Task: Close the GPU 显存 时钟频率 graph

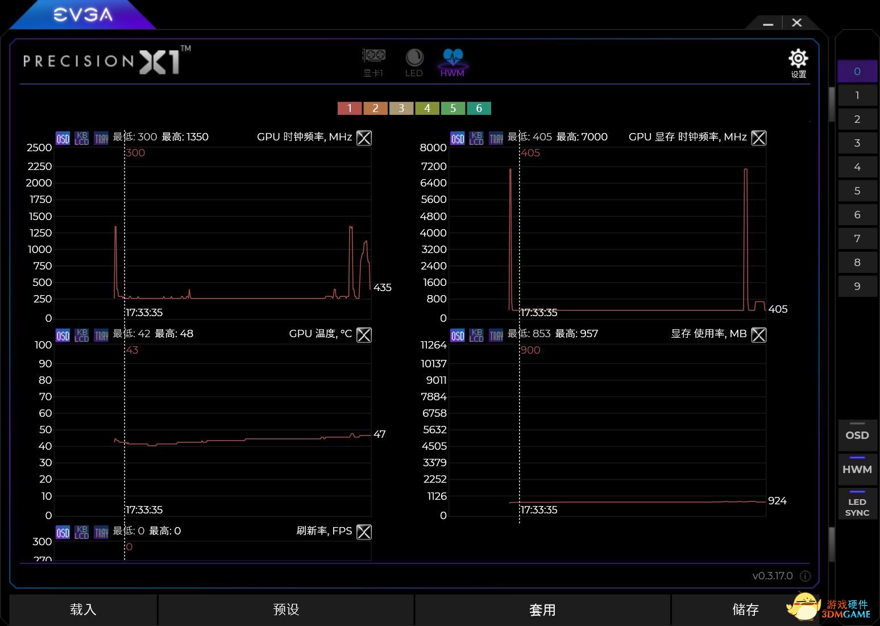Action: (759, 138)
